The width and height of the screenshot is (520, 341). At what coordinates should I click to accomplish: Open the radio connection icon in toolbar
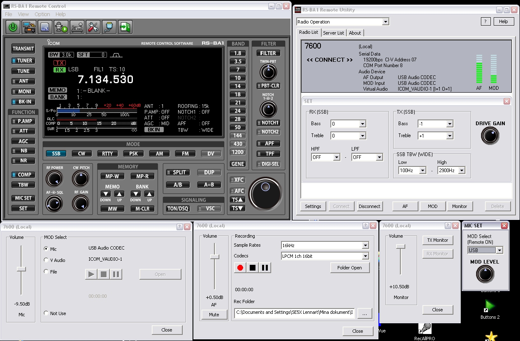pos(29,27)
